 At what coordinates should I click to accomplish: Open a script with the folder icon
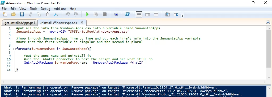(14, 14)
